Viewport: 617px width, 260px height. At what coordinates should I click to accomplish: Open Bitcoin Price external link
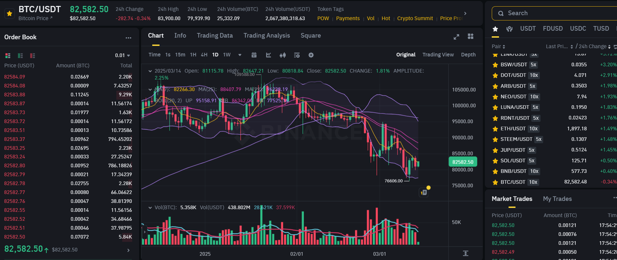pos(35,18)
